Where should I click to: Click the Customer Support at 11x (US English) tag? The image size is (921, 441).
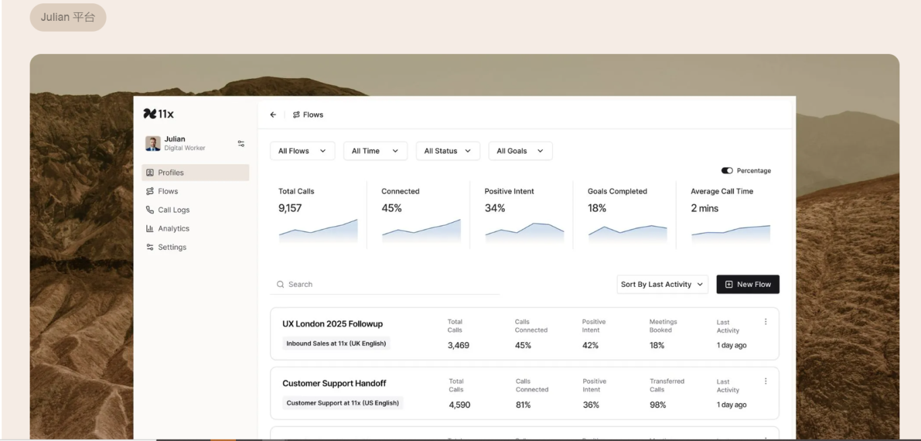(343, 403)
